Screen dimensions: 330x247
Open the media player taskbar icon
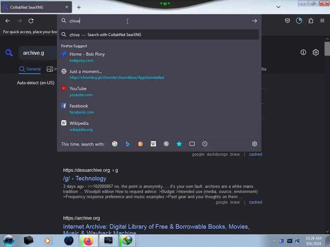click(x=48, y=241)
